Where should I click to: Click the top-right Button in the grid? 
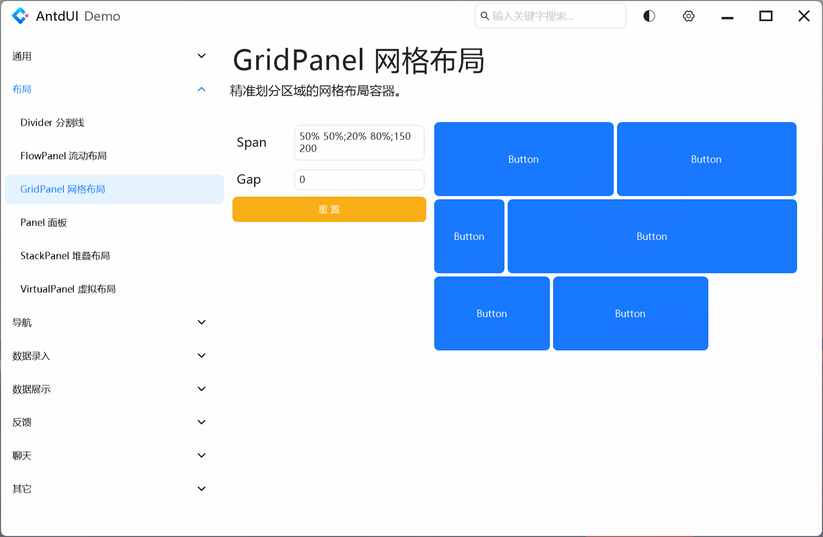pos(706,159)
